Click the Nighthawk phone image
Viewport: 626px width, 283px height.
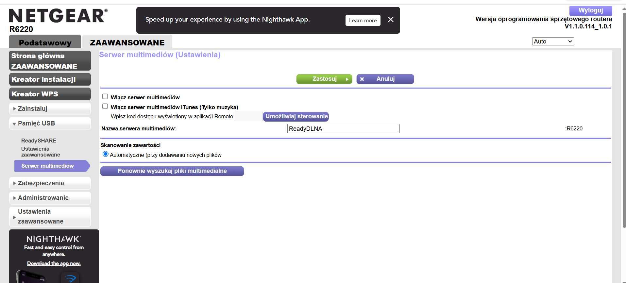click(x=30, y=276)
